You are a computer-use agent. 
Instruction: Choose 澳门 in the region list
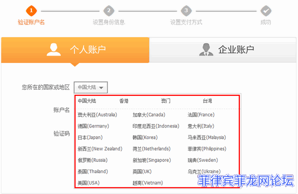[166, 101]
